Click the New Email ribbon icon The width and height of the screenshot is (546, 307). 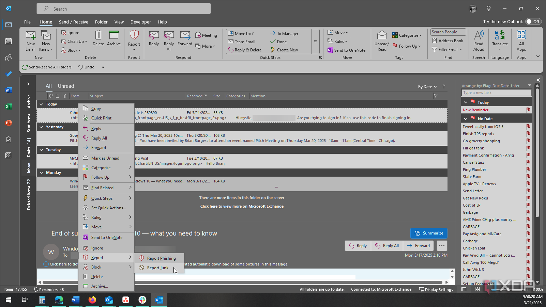pyautogui.click(x=31, y=41)
